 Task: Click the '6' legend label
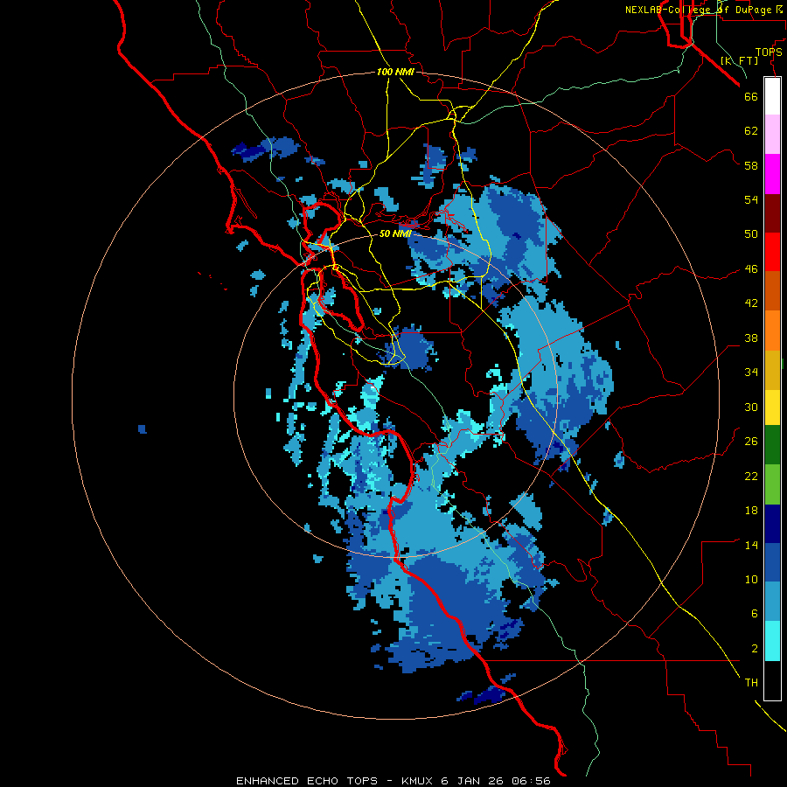click(755, 614)
